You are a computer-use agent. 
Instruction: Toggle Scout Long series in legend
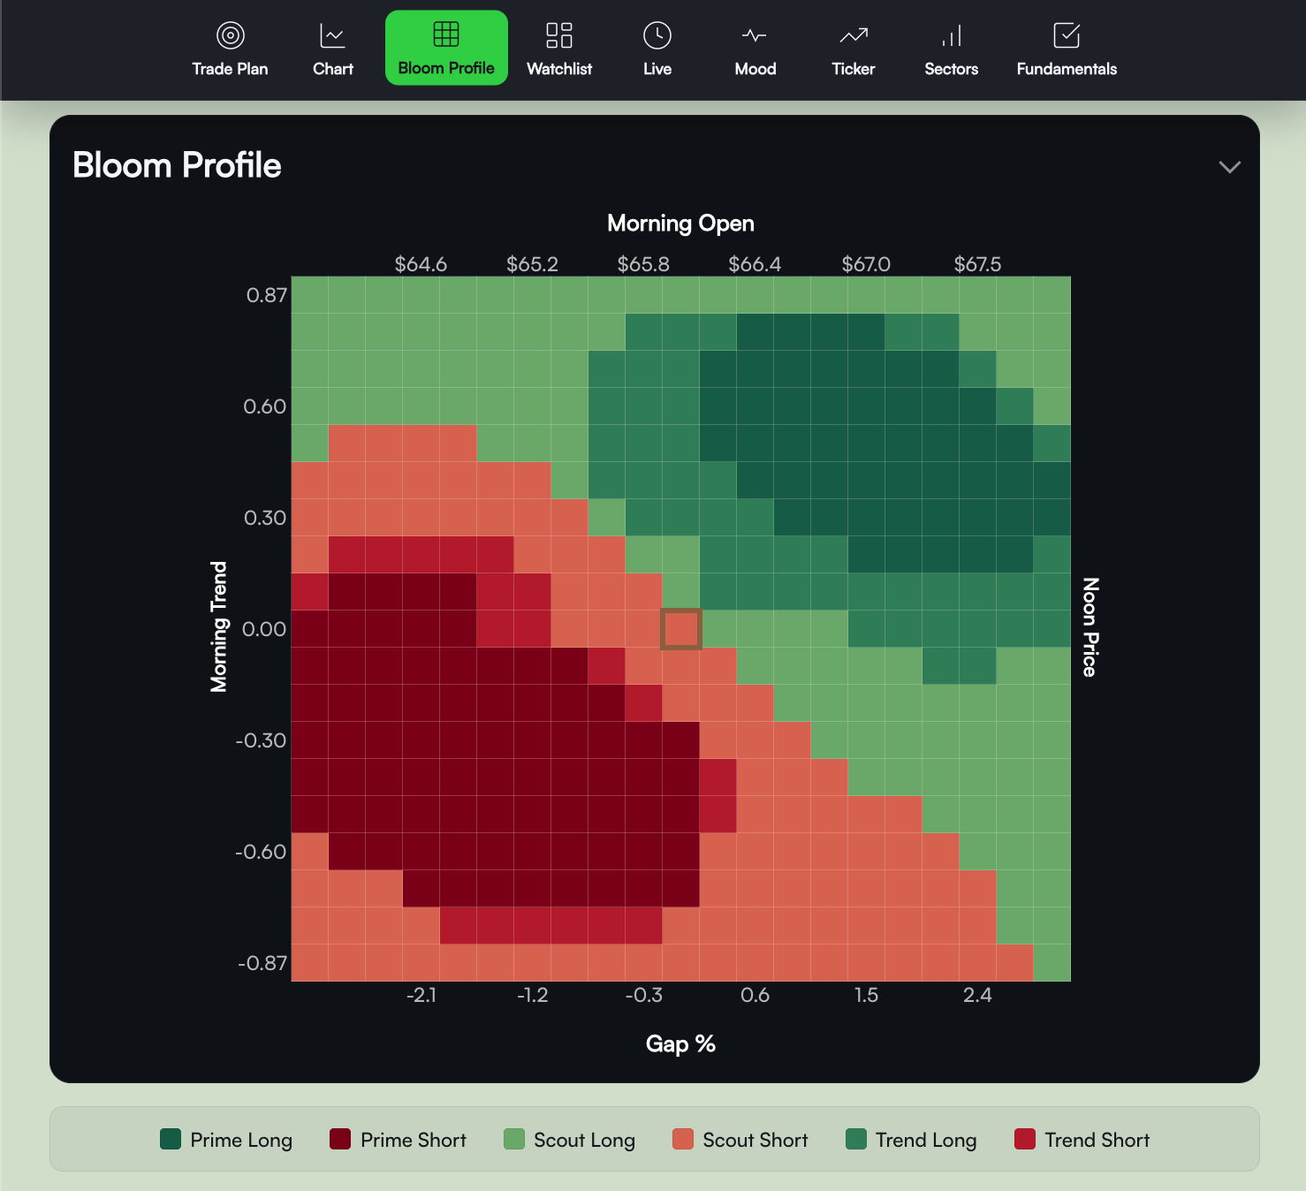point(514,1139)
